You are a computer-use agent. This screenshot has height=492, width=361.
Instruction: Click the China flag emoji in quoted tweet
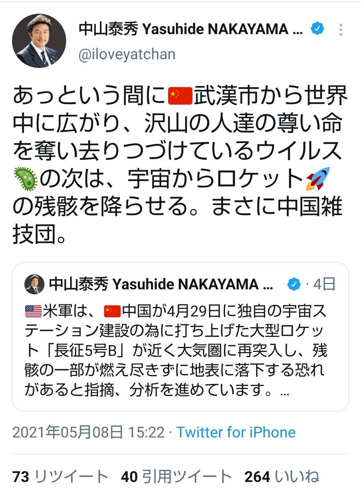point(112,312)
